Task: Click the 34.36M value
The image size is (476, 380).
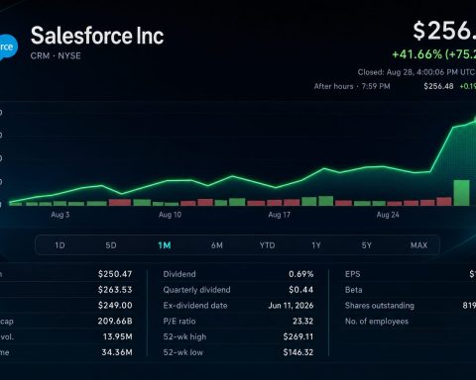Action: point(117,352)
